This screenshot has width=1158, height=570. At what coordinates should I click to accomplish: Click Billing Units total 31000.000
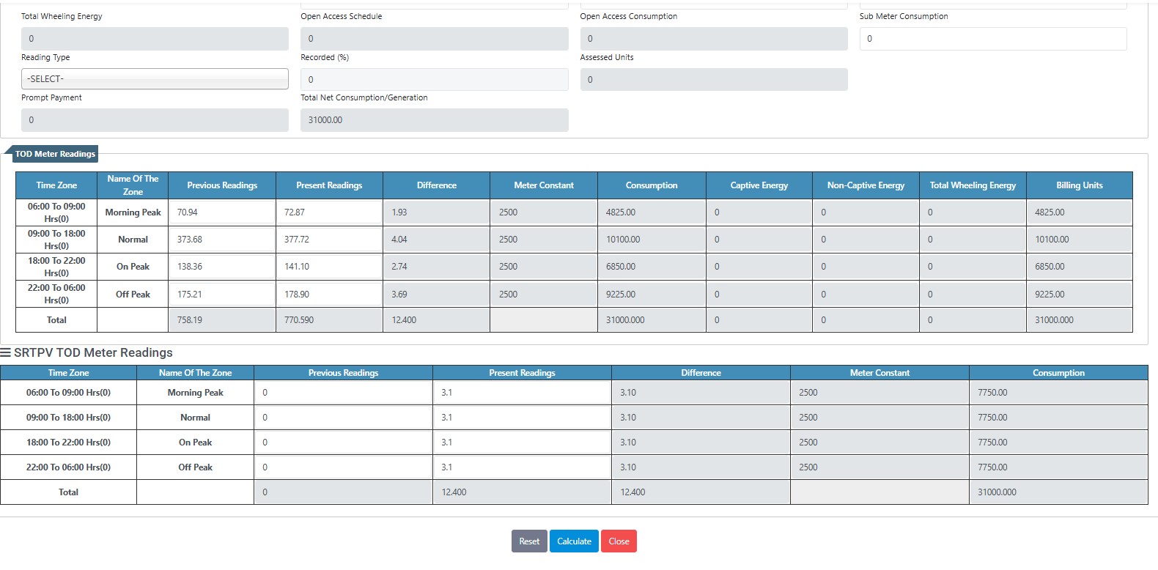[1080, 320]
